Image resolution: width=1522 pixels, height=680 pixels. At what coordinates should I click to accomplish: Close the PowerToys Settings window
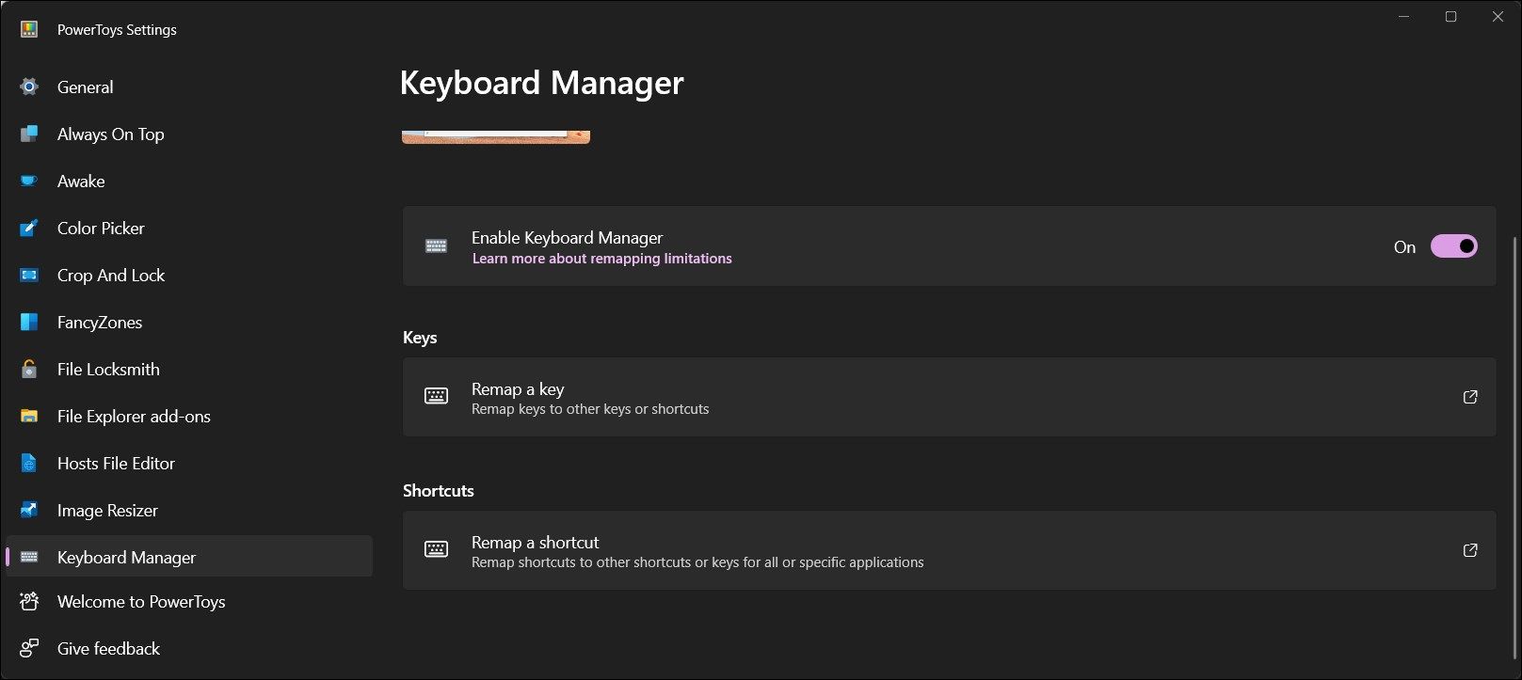coord(1498,17)
